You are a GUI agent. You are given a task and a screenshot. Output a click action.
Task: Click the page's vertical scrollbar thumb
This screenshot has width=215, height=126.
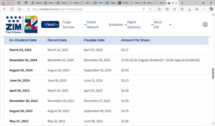coord(213,73)
